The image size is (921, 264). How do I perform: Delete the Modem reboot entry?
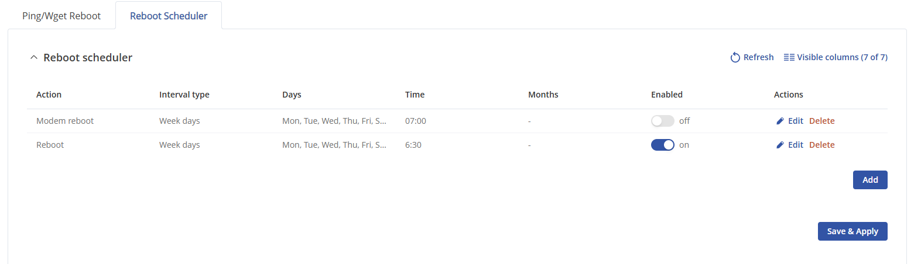(x=821, y=121)
